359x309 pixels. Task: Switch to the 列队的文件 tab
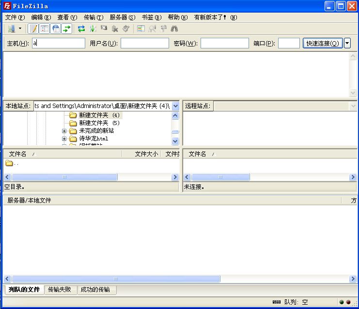click(x=24, y=290)
